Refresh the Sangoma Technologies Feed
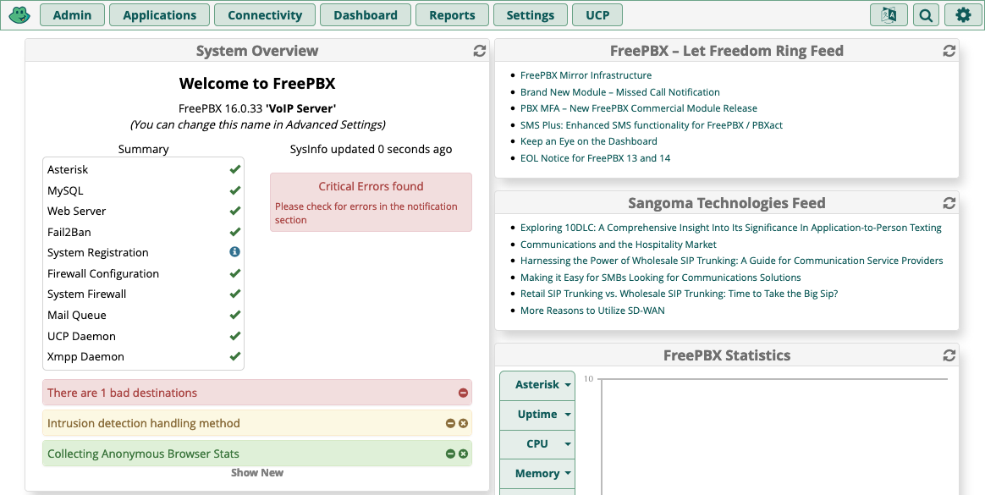The height and width of the screenshot is (495, 985). coord(949,203)
